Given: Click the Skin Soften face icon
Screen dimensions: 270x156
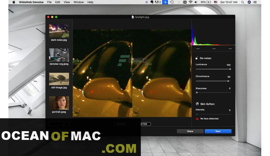Looking at the screenshot, I should click(x=197, y=104).
